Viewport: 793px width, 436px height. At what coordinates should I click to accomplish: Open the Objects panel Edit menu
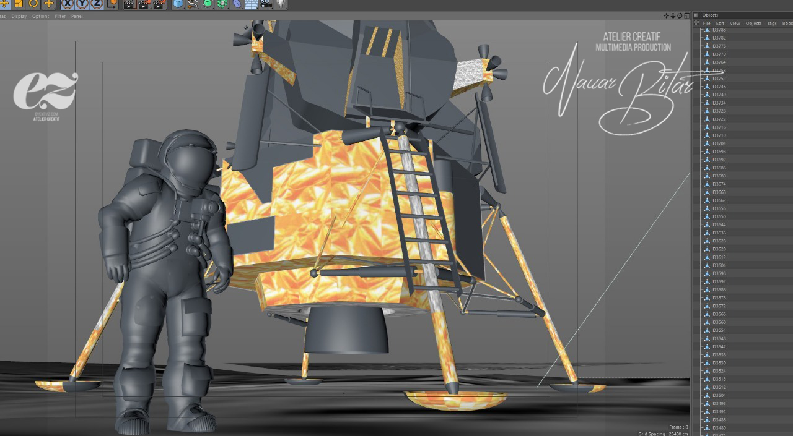(720, 23)
